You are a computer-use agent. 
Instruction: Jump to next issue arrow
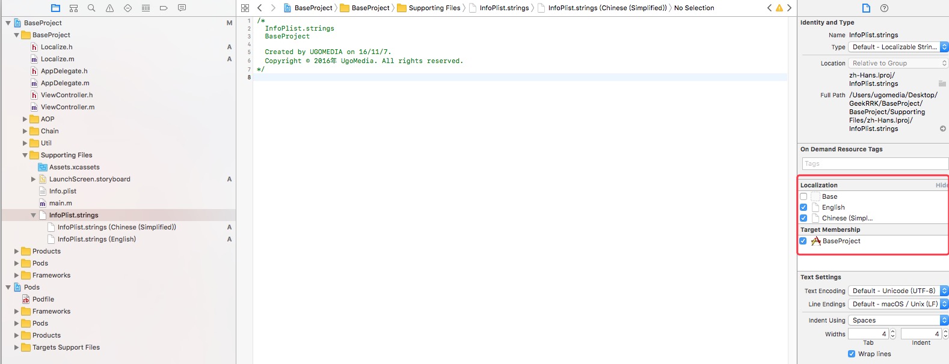(x=789, y=8)
